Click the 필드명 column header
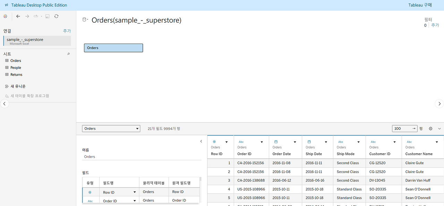Screen dimensions: 444x206 (x=119, y=183)
